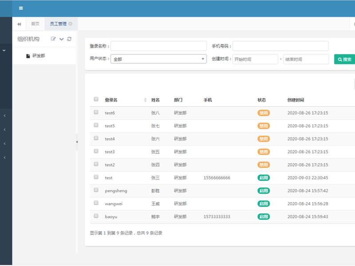Check the row checkbox for baoyu

pyautogui.click(x=96, y=216)
